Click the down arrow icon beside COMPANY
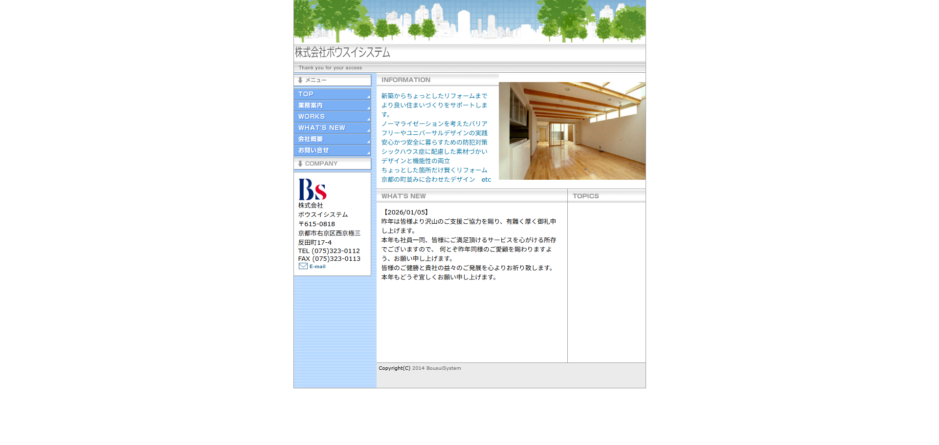This screenshot has width=939, height=445. point(300,164)
